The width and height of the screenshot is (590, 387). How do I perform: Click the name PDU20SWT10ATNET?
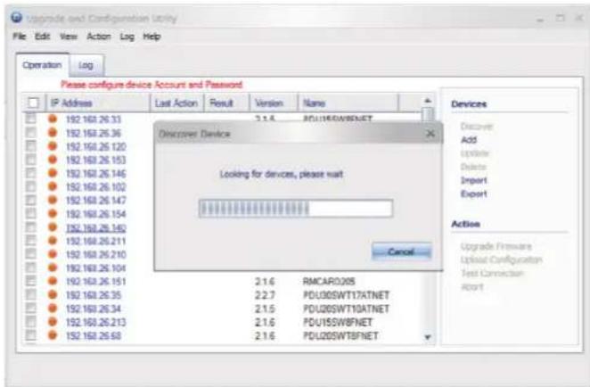[346, 309]
